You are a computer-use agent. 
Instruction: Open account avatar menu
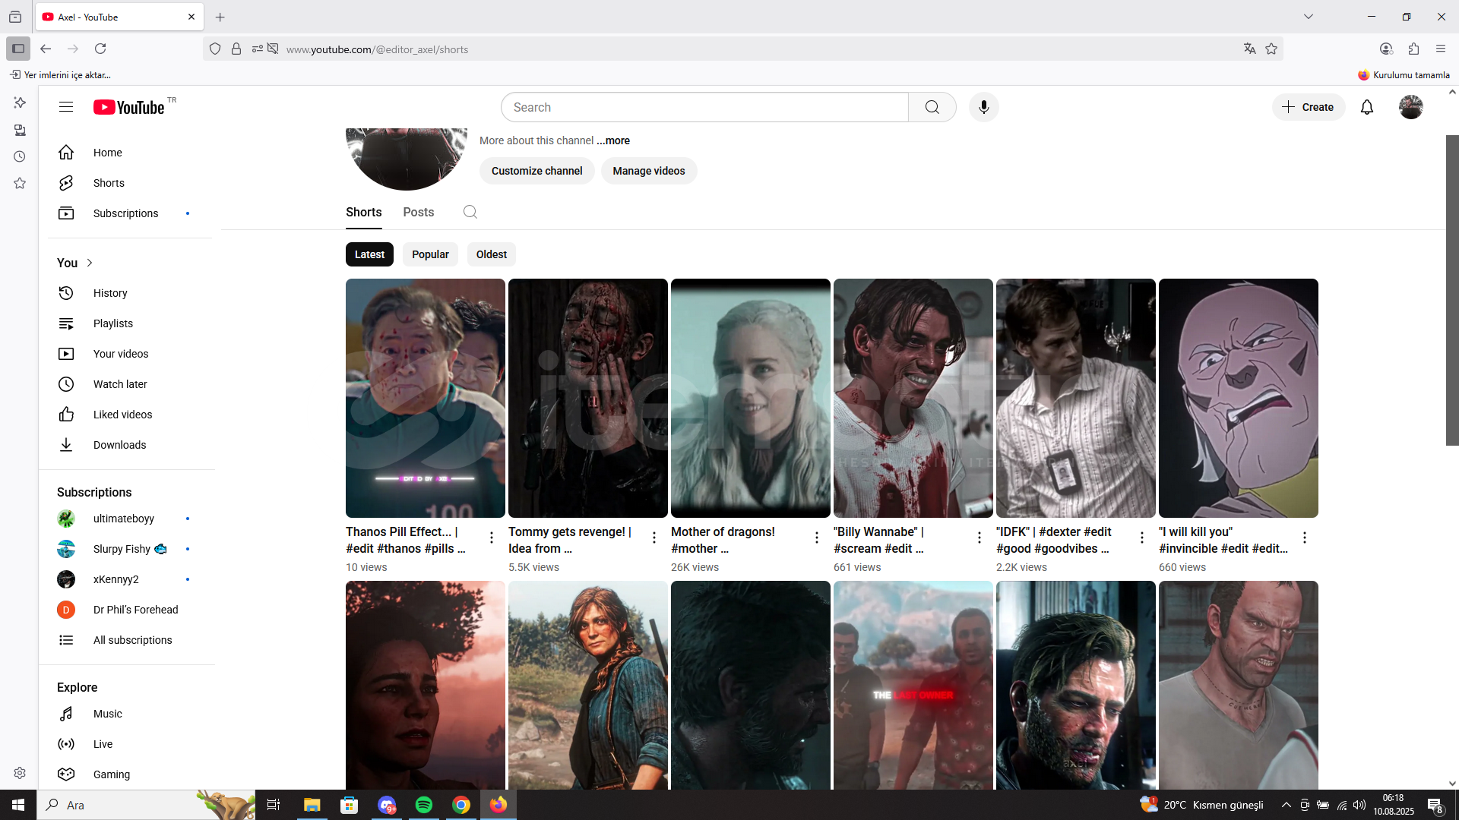coord(1411,107)
